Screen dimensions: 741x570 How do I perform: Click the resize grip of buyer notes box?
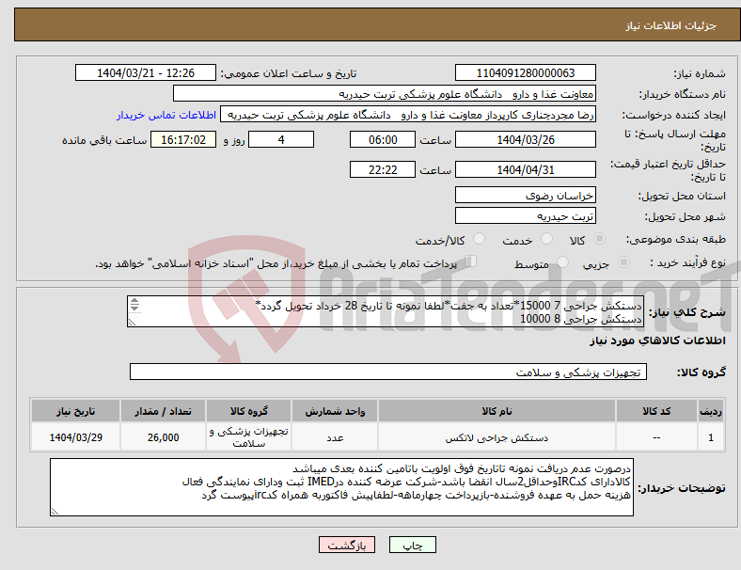tap(55, 511)
